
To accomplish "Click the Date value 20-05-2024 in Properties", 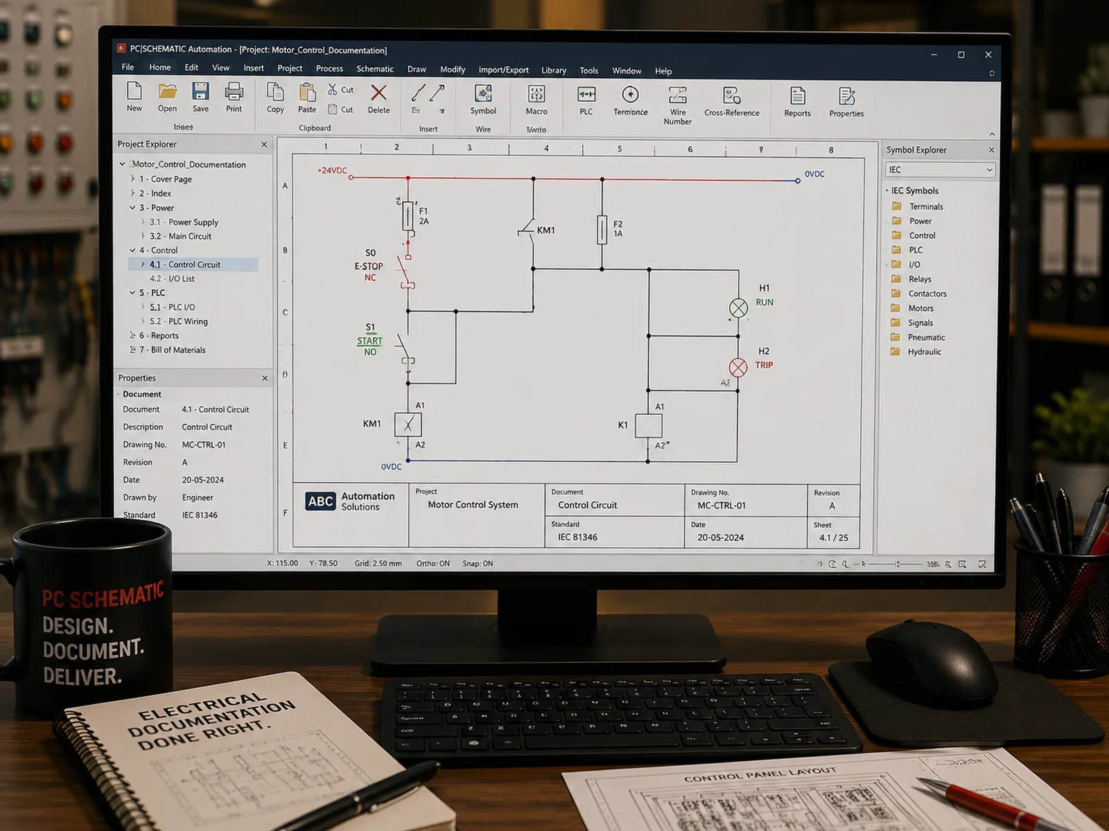I will pos(203,480).
